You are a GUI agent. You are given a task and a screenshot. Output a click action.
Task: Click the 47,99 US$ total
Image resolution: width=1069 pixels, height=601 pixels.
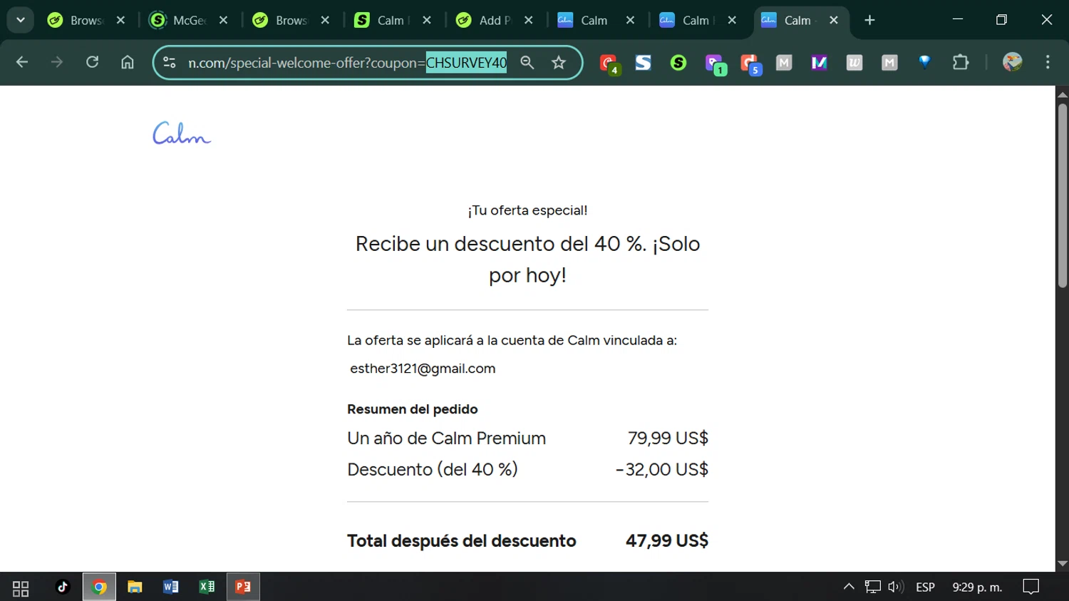tap(667, 541)
